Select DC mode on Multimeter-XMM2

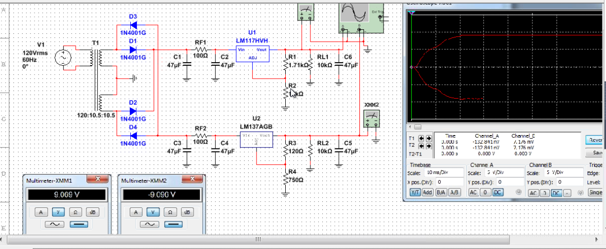tap(172, 224)
